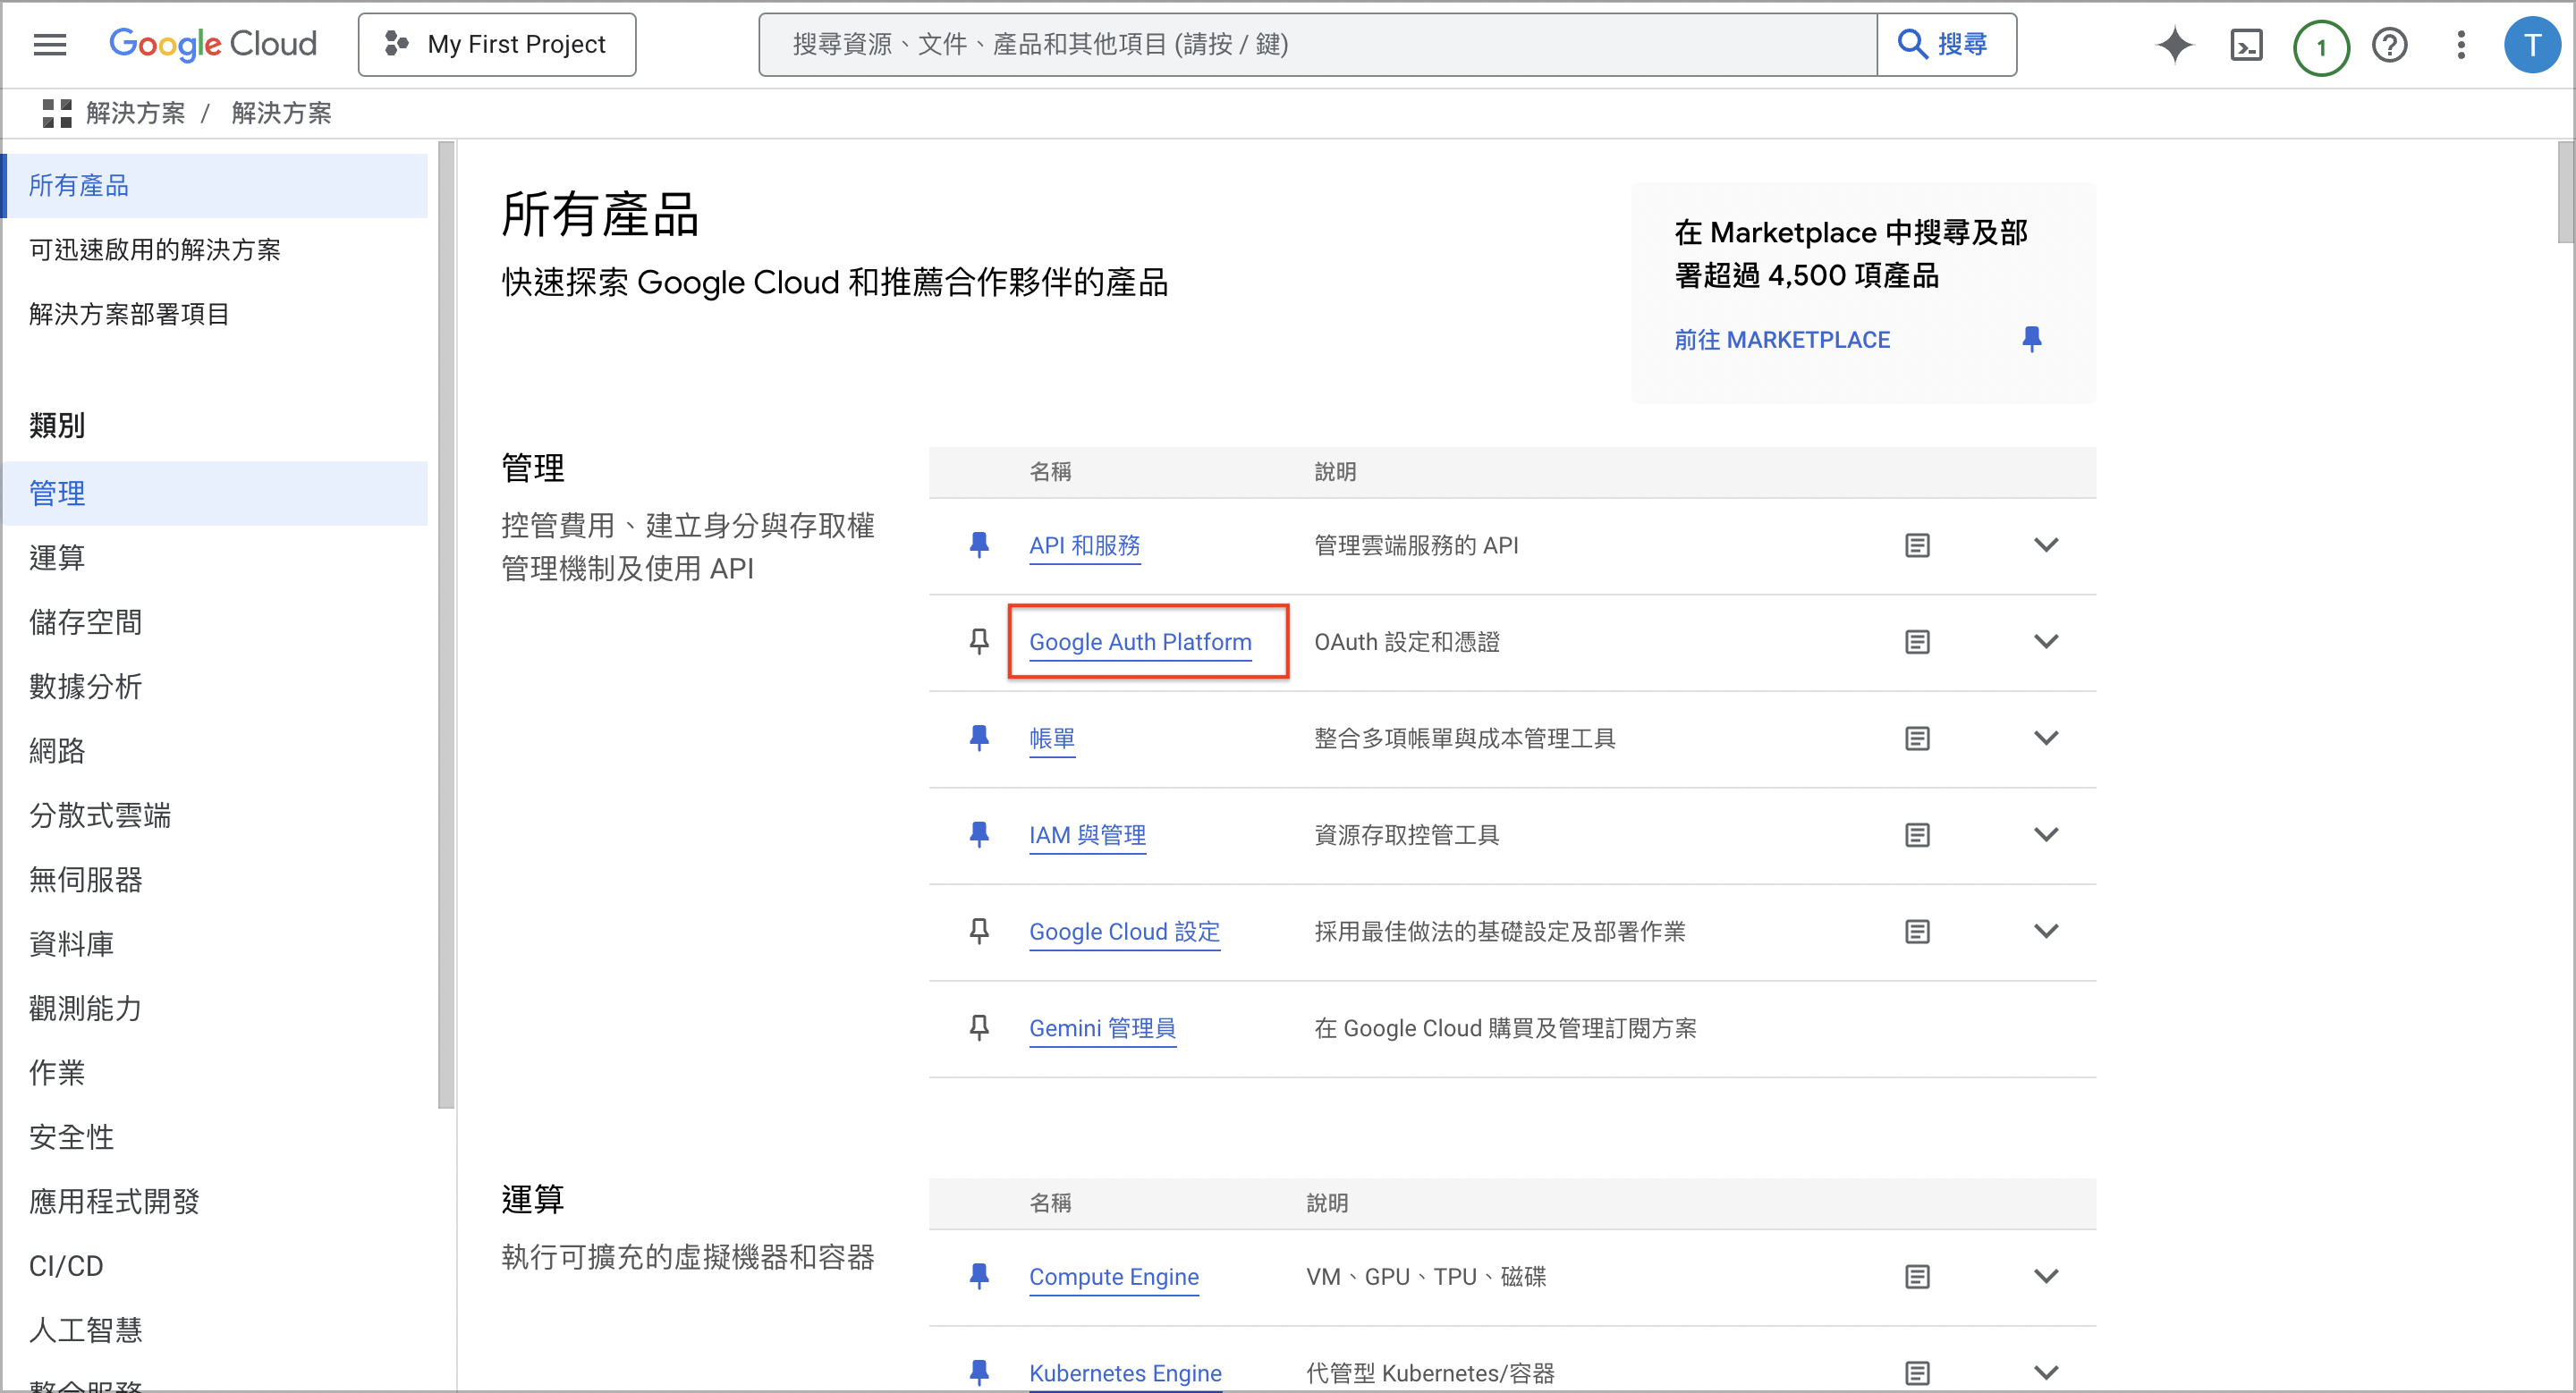Screen dimensions: 2576x1393
Task: Expand the Google Cloud 設定 row chevron
Action: 2046,932
